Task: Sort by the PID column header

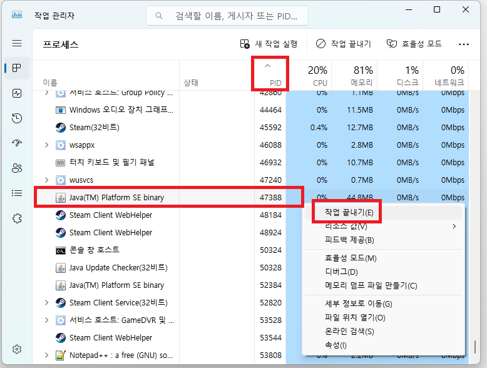Action: coord(270,75)
